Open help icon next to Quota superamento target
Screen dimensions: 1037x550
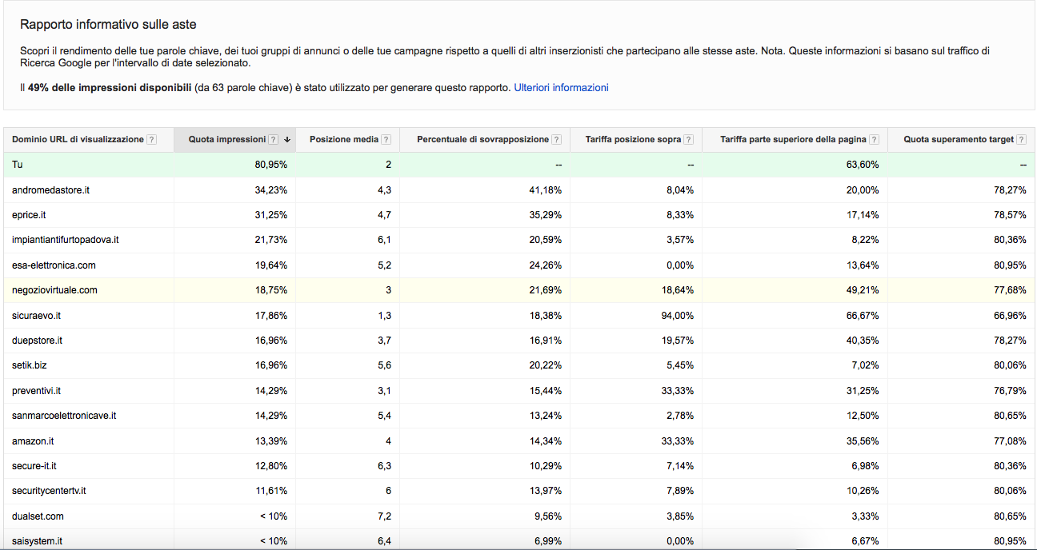1021,139
